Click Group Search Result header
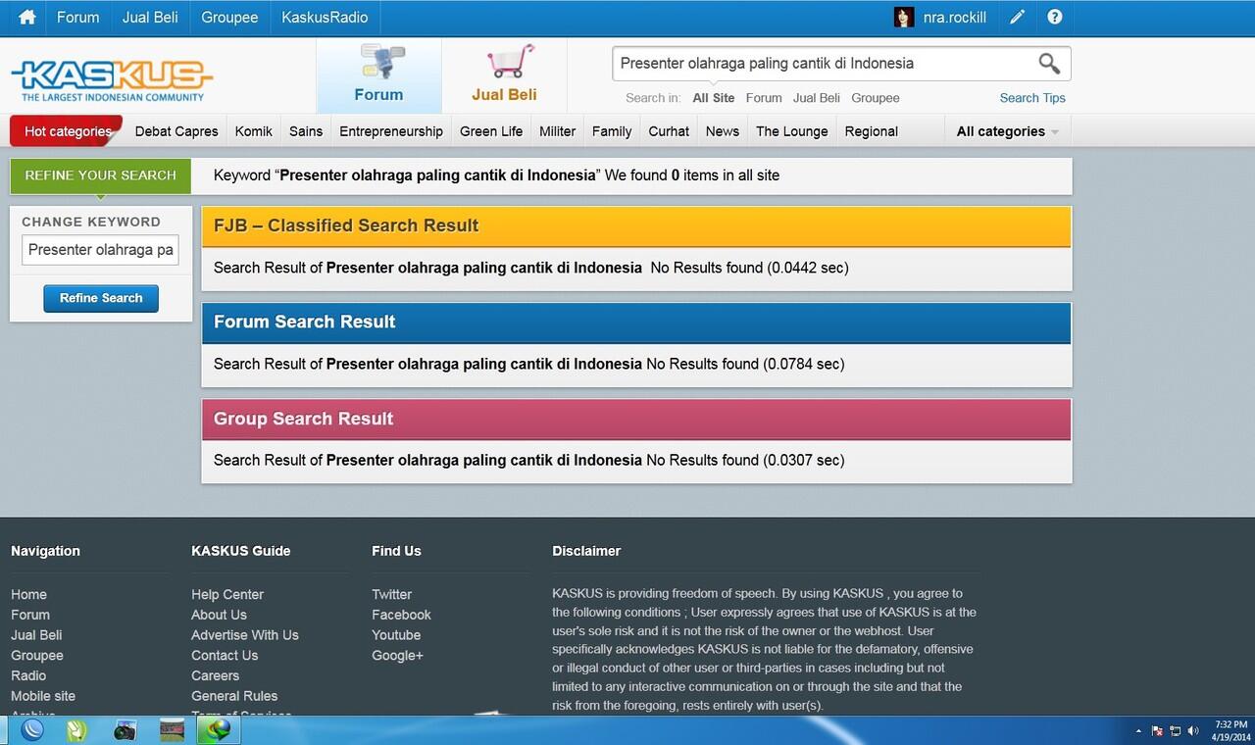This screenshot has width=1255, height=745. (x=636, y=419)
